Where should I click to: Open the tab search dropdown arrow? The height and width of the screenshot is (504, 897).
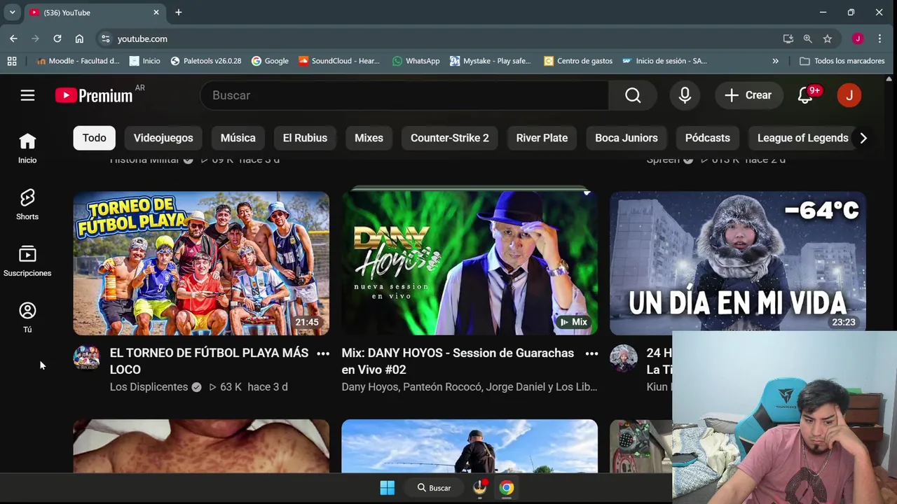12,12
